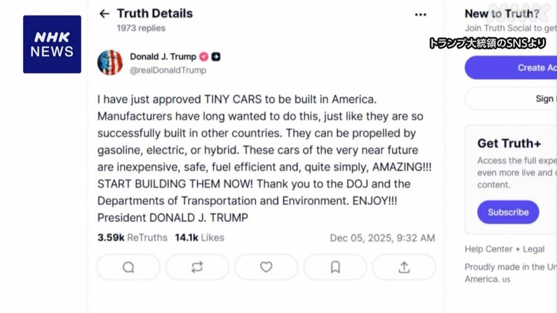The width and height of the screenshot is (557, 313).
Task: Click the share upload icon
Action: coord(404,267)
